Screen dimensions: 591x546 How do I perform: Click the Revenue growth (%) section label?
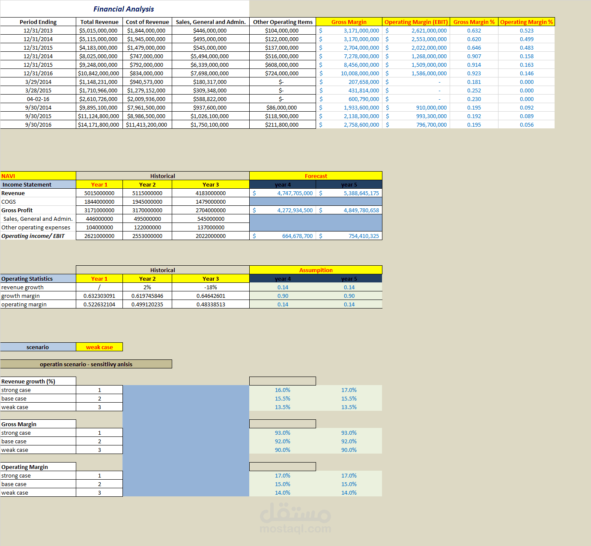(38, 381)
